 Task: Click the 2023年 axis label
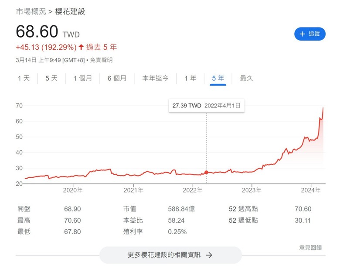click(252, 190)
